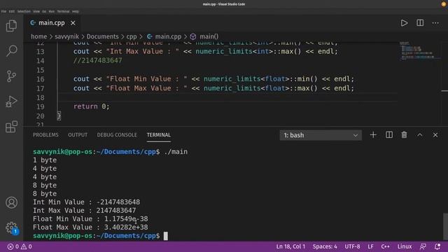This screenshot has height=252, width=448.
Task: Click 'home' in the breadcrumb path
Action: pos(39,36)
